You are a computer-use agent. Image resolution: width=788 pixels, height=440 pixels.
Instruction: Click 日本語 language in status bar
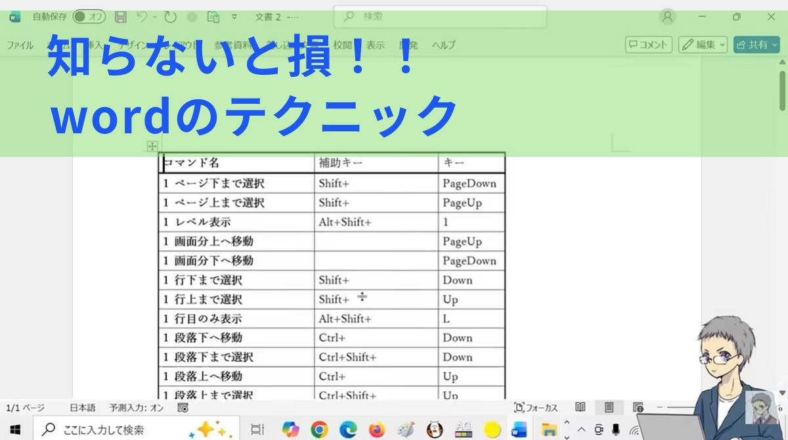(x=82, y=408)
